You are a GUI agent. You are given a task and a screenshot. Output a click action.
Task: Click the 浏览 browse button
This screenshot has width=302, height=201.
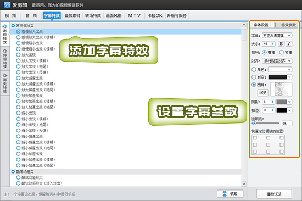pyautogui.click(x=262, y=93)
